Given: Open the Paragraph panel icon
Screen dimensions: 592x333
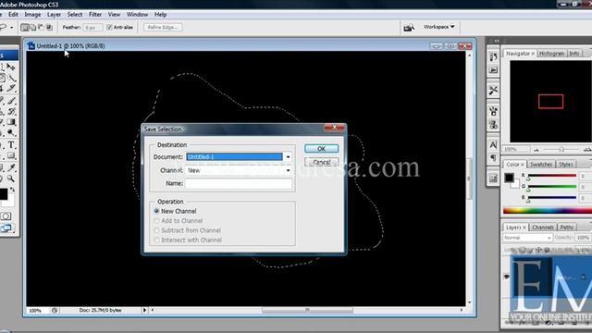Looking at the screenshot, I should pyautogui.click(x=493, y=157).
